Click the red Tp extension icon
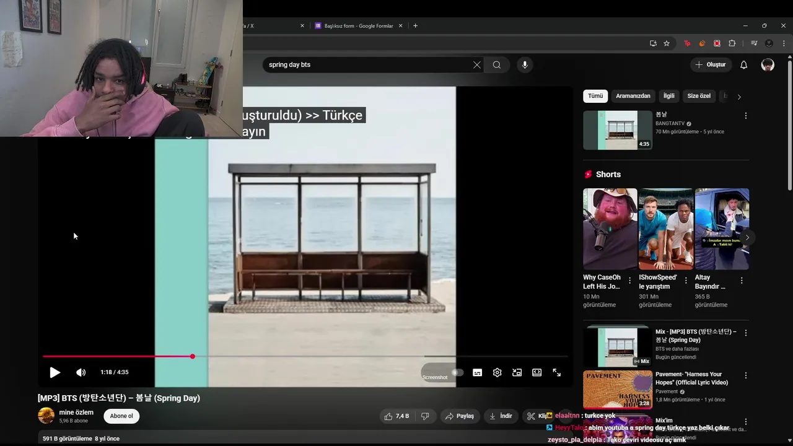This screenshot has width=793, height=446. (687, 43)
